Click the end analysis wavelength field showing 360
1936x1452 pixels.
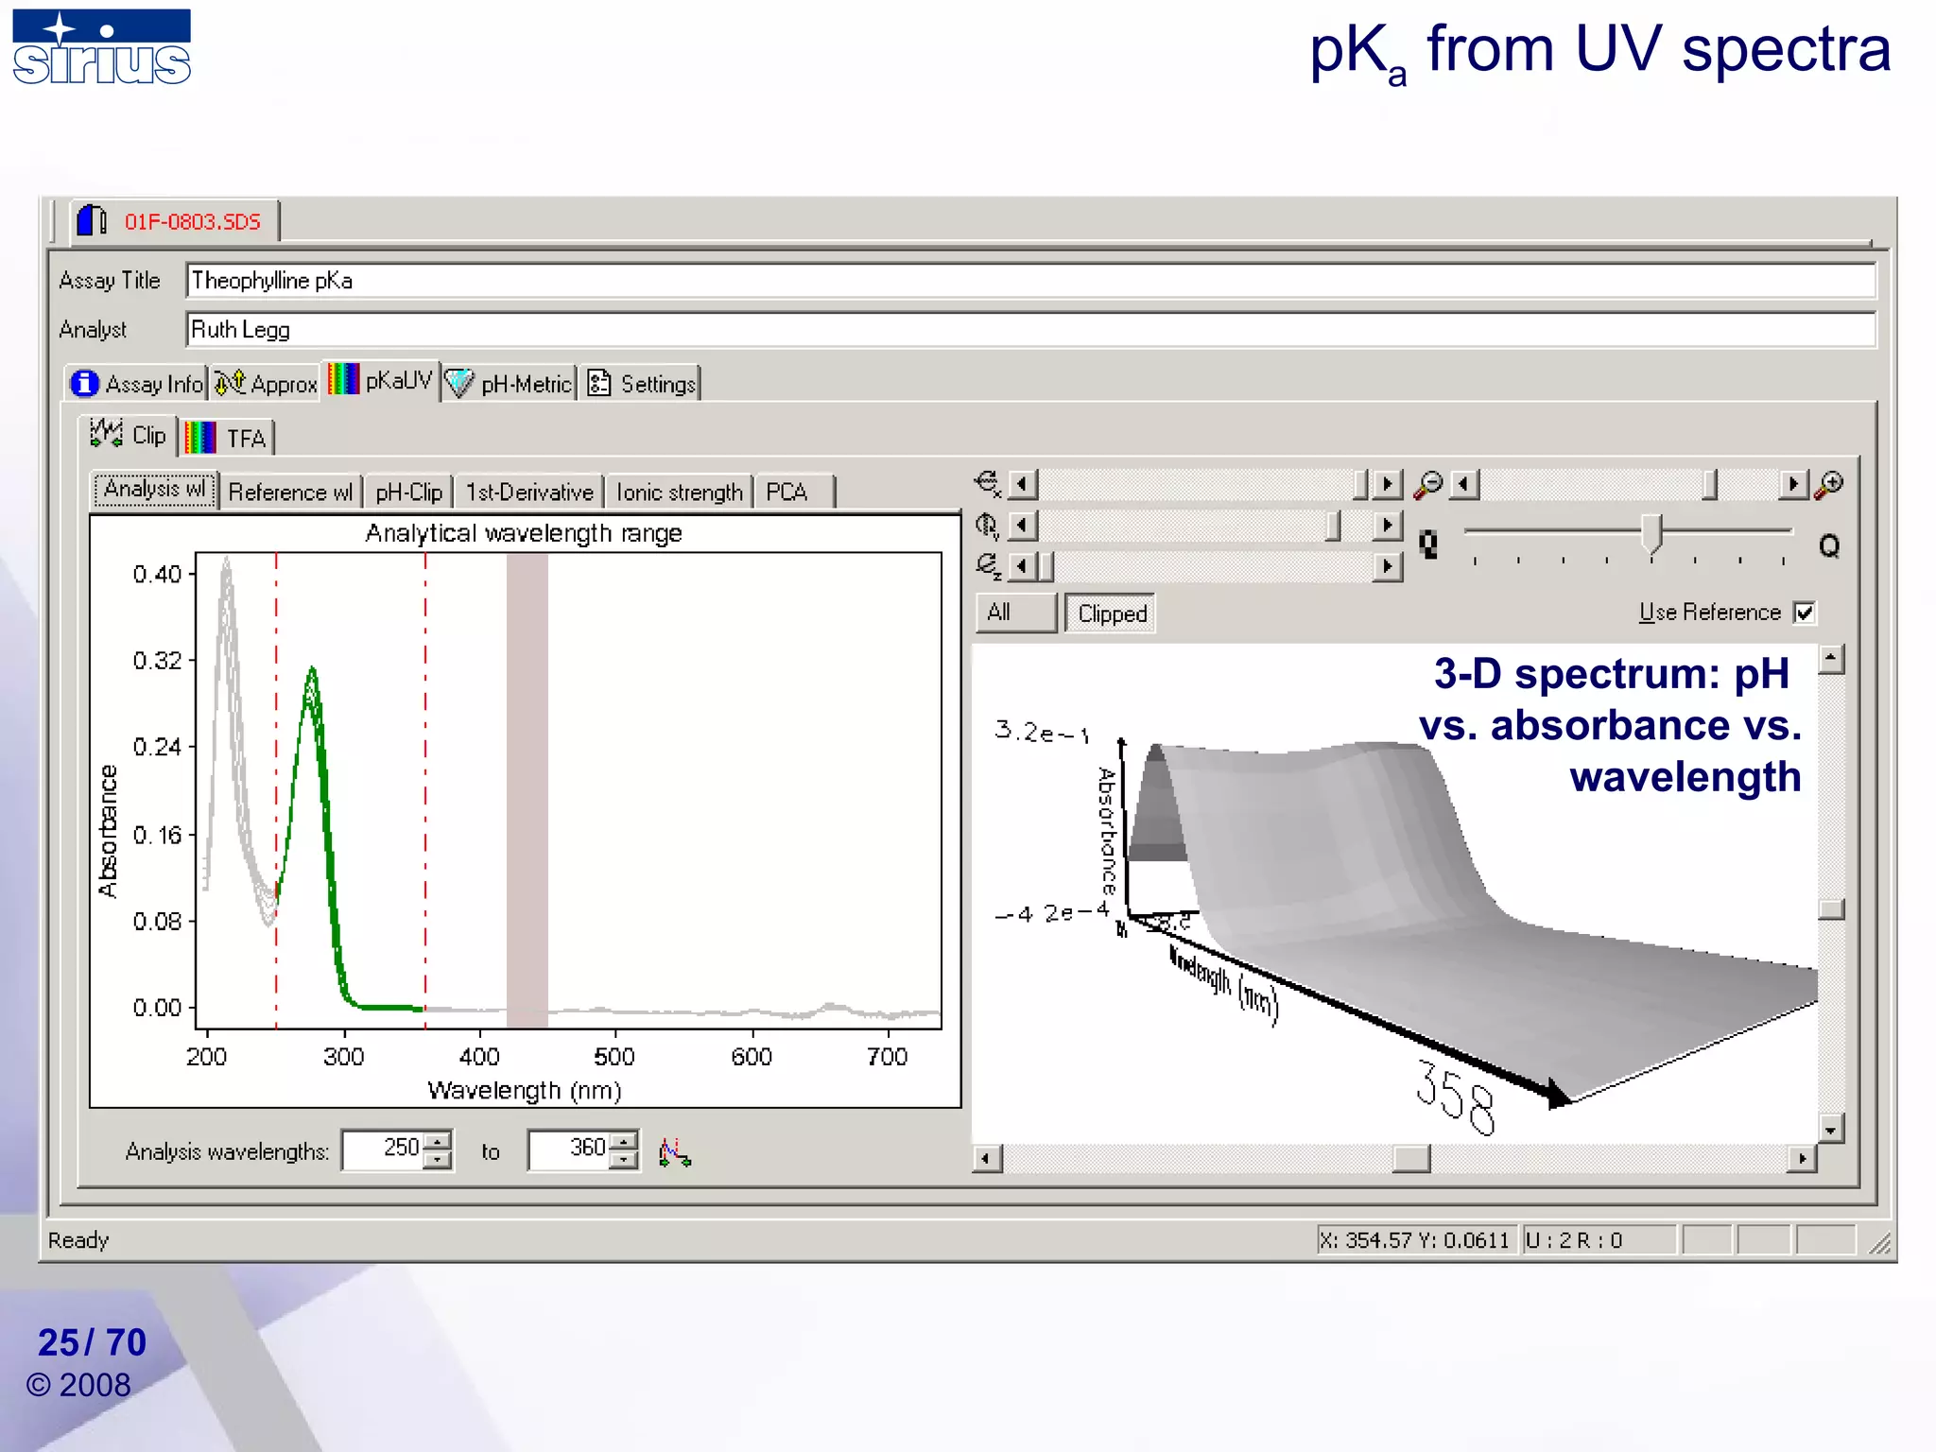[x=568, y=1150]
